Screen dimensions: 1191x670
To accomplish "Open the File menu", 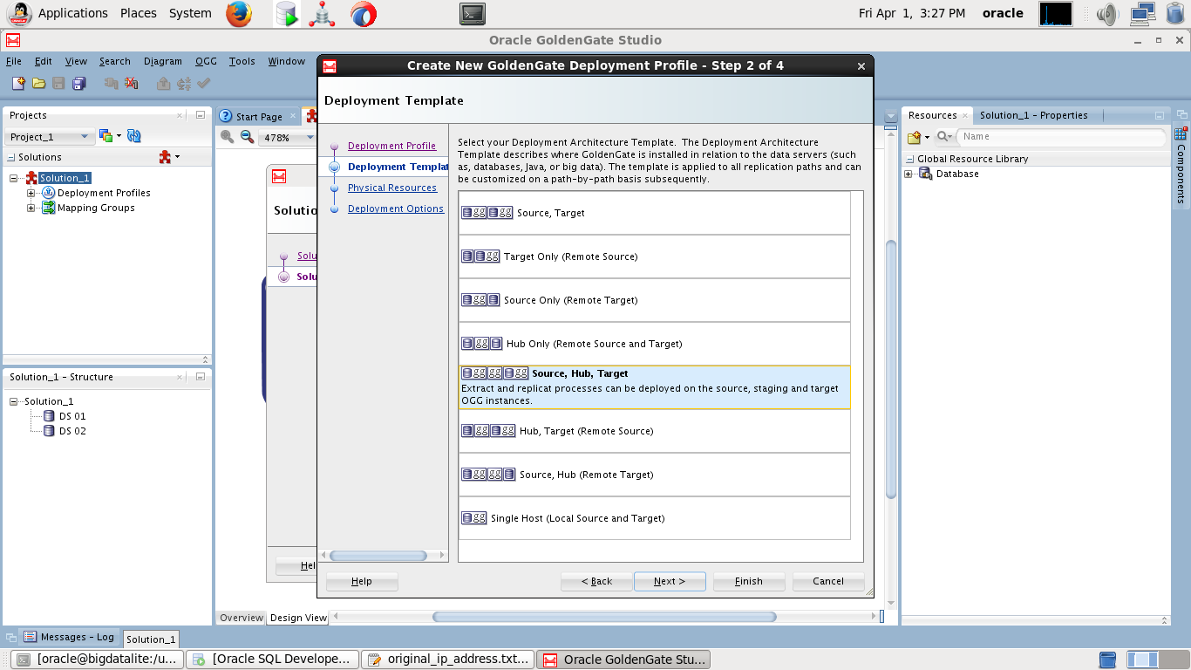I will [14, 61].
